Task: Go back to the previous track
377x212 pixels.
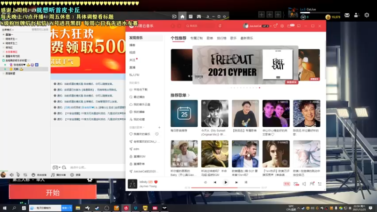Action: coord(215,182)
